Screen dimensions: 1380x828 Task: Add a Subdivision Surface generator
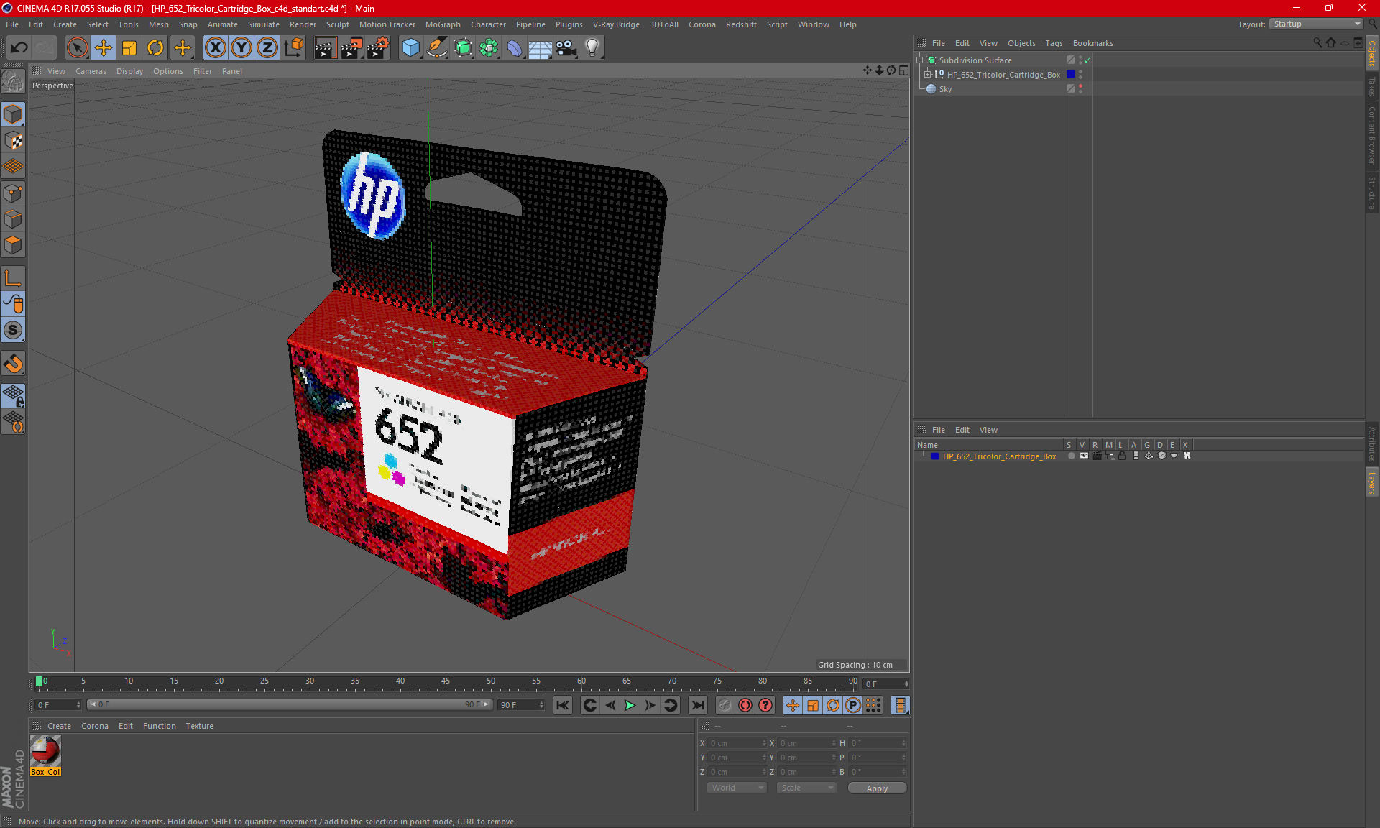point(463,48)
